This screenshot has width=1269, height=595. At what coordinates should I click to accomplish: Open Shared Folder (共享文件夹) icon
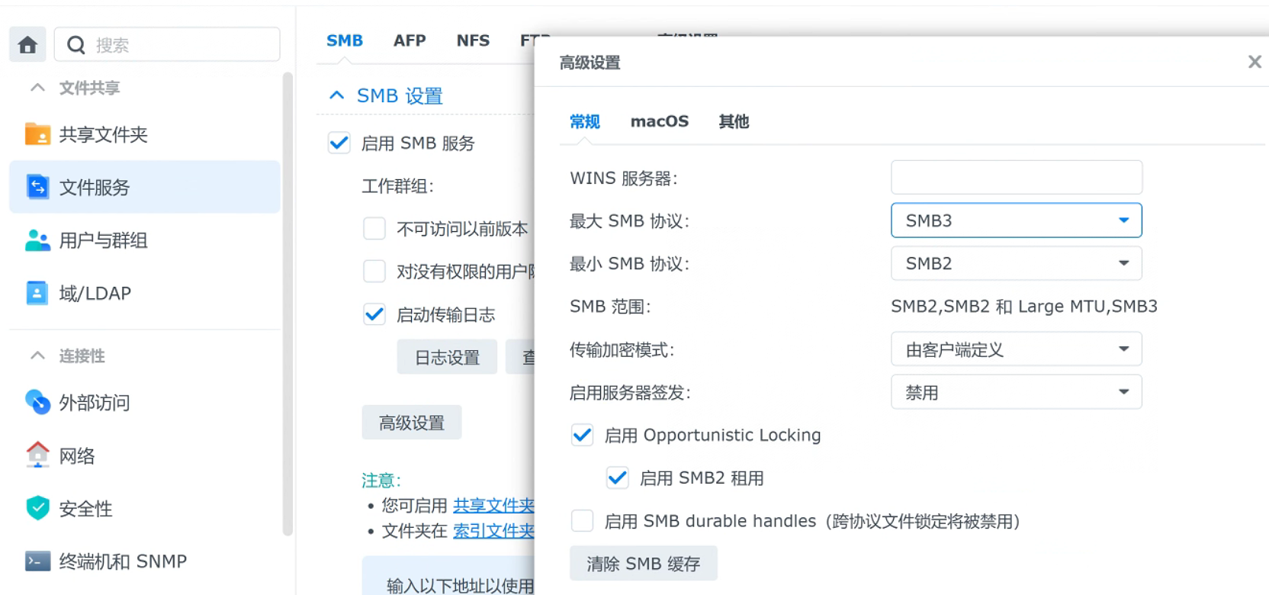point(37,134)
